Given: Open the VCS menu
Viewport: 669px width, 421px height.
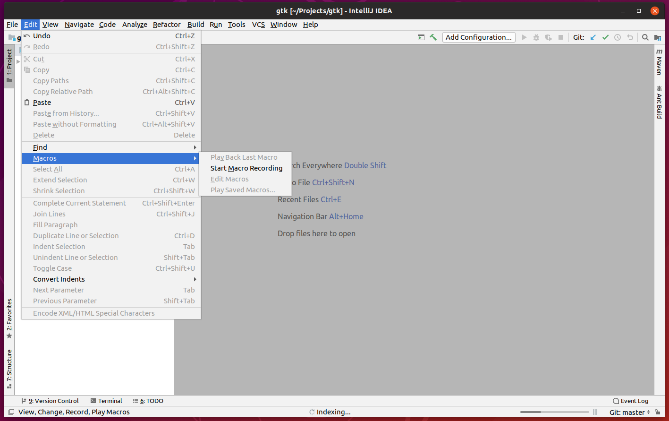Looking at the screenshot, I should click(258, 25).
